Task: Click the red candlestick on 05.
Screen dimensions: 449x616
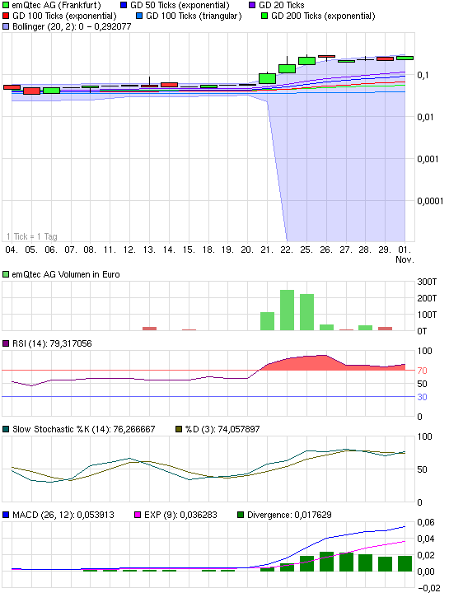Action: (x=31, y=91)
